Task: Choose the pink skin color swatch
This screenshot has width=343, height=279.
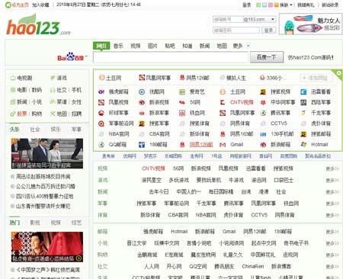Action: pos(271,5)
